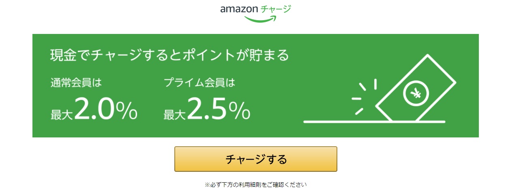Click the amazon チャージ logo

(256, 13)
